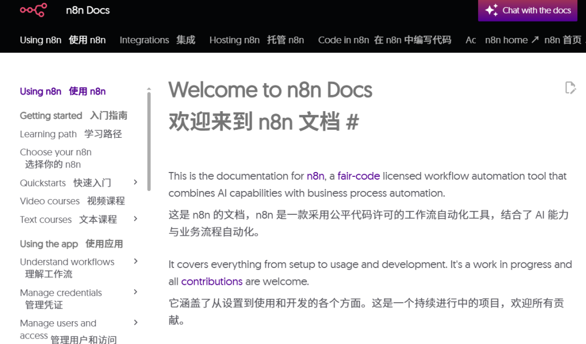
Task: Click the sparkle icon in Chat with the docs
Action: tap(492, 10)
